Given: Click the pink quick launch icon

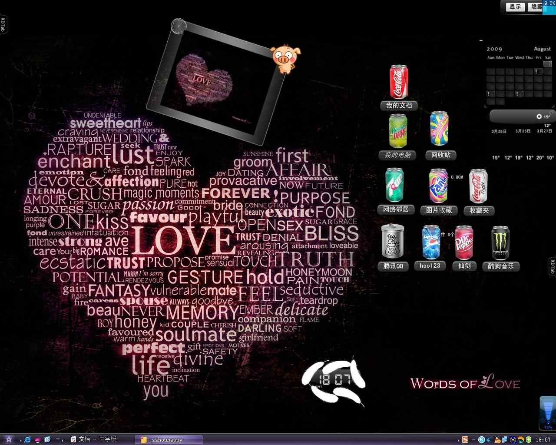Looking at the screenshot, I should 38,440.
